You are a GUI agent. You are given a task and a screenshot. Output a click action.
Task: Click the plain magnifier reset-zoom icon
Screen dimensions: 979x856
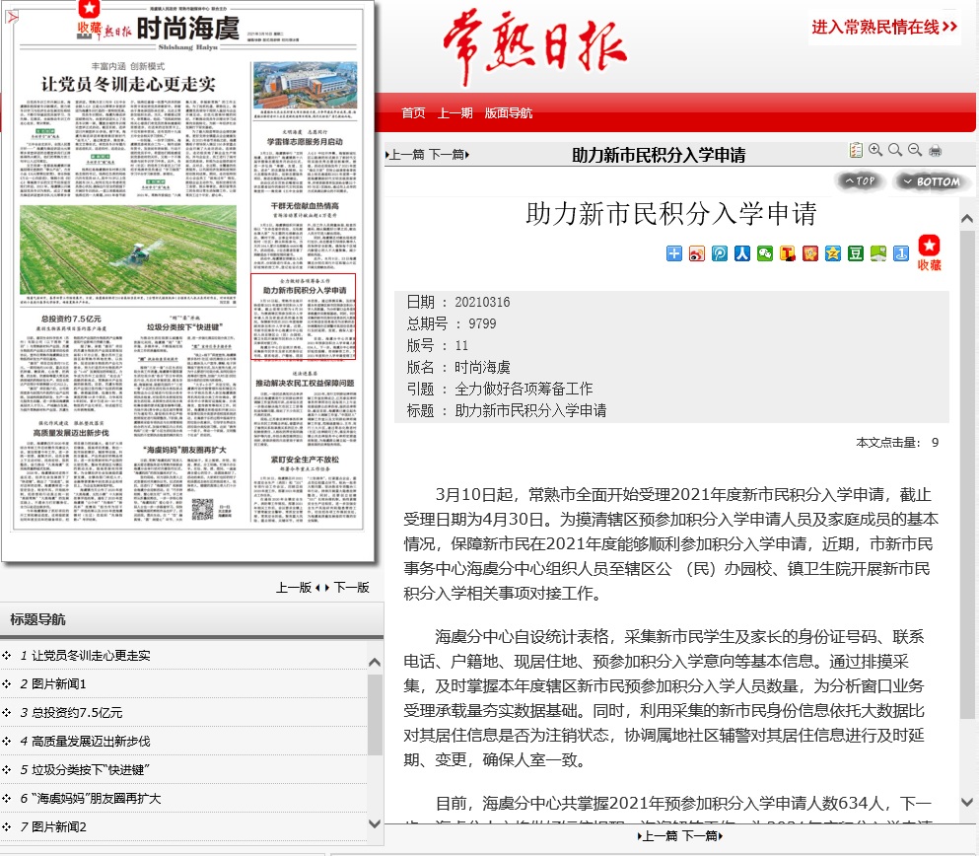pos(895,150)
